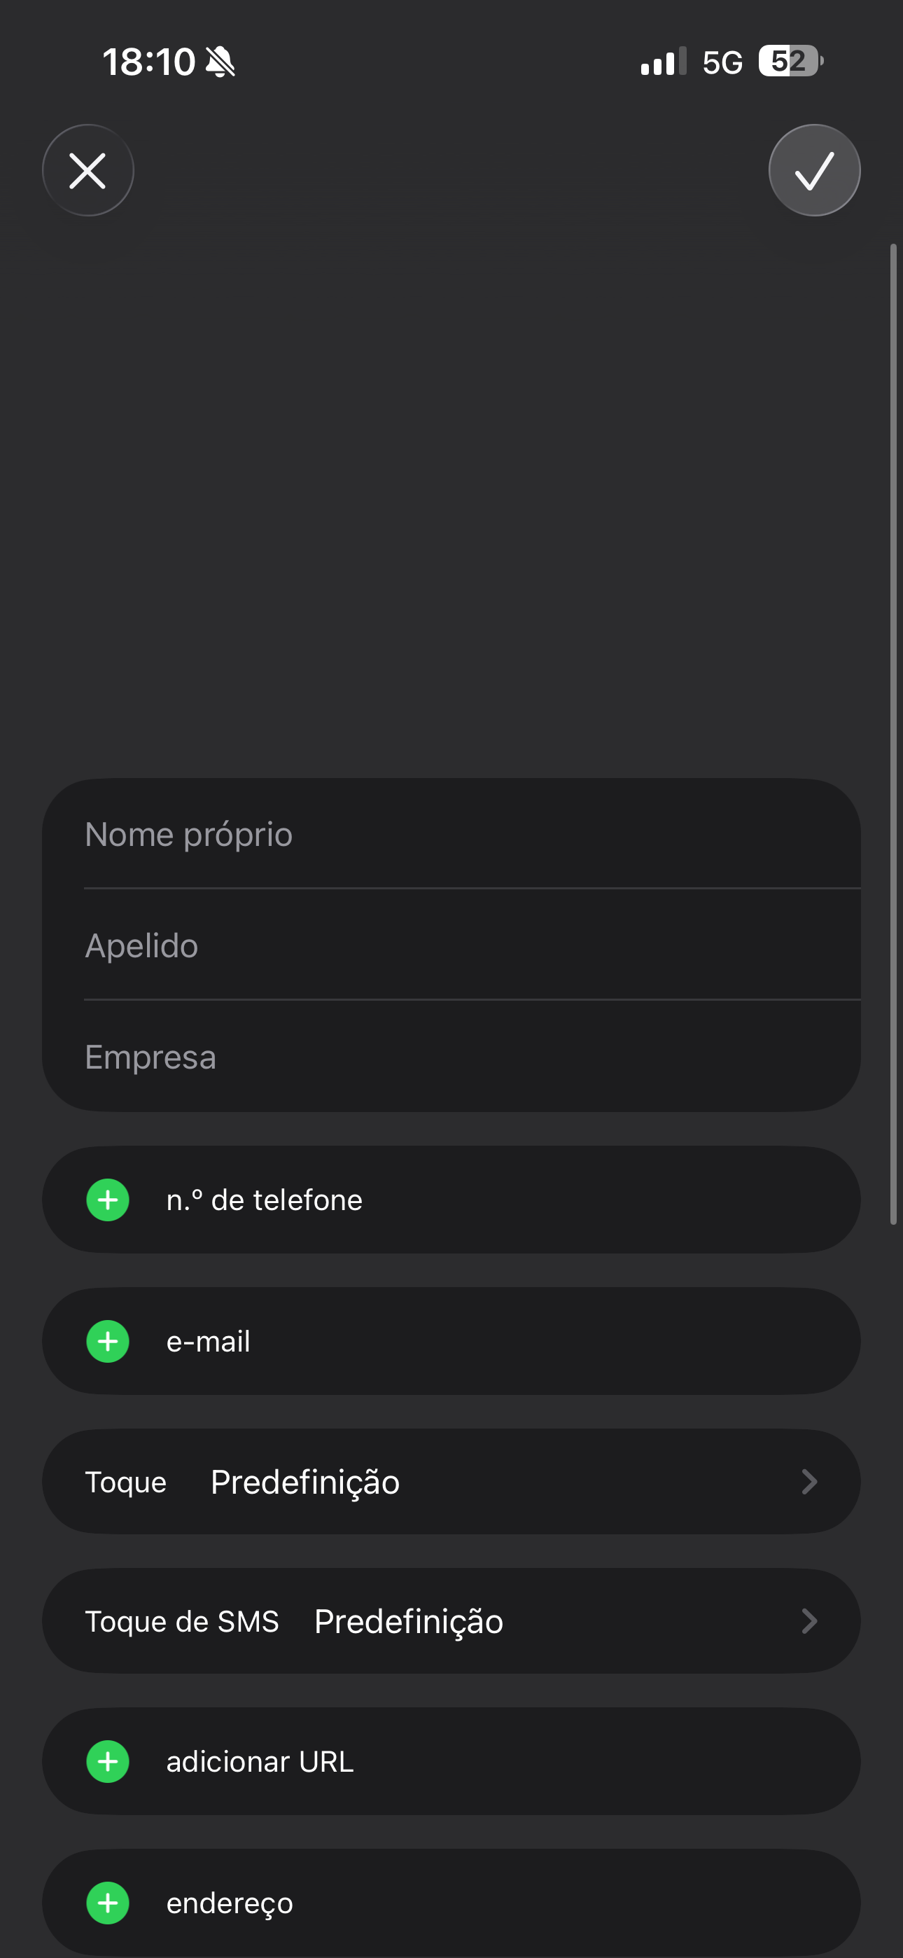Tap the silent mode bell icon
This screenshot has height=1958, width=903.
point(221,62)
